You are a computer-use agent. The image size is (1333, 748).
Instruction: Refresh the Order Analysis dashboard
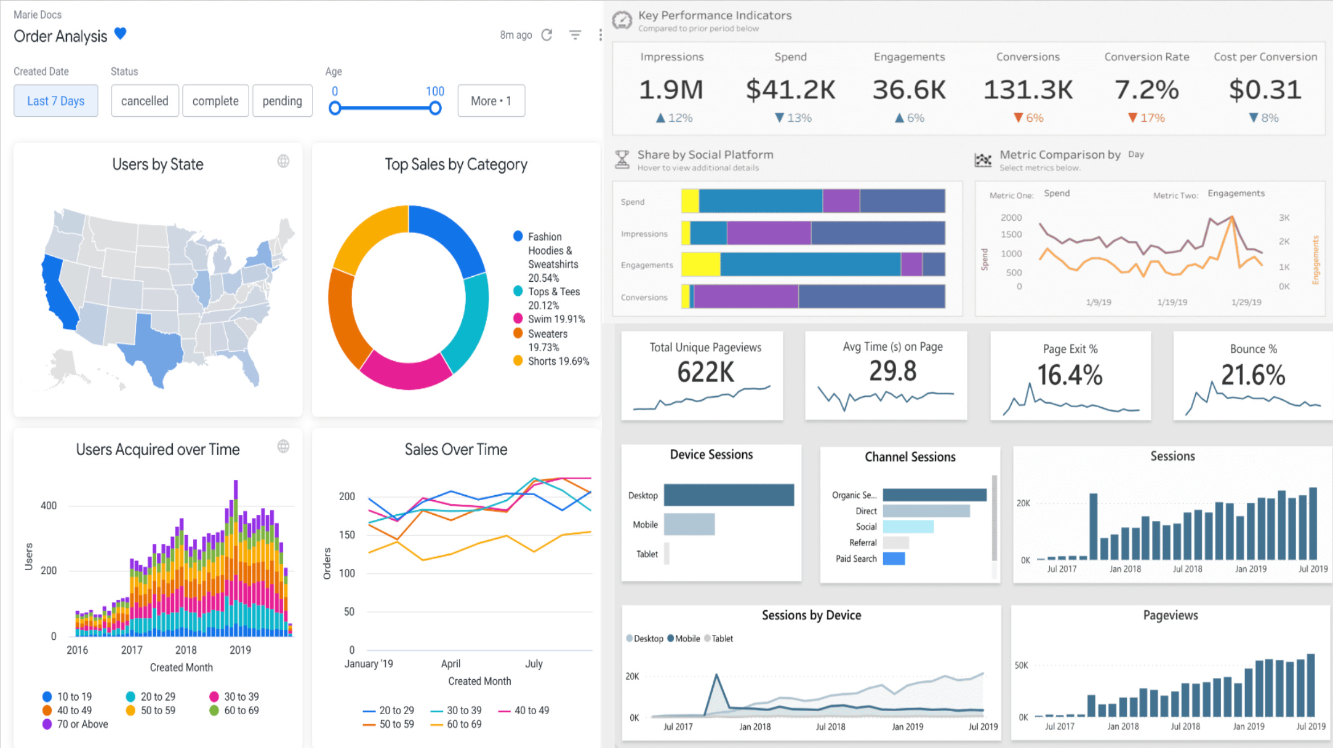[546, 35]
